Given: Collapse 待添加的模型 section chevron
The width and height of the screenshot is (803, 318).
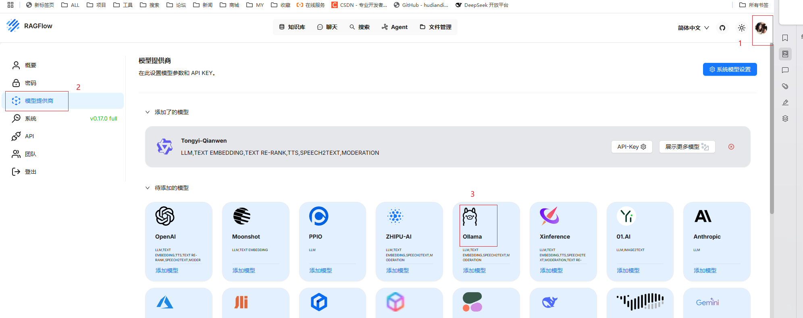Looking at the screenshot, I should (148, 188).
